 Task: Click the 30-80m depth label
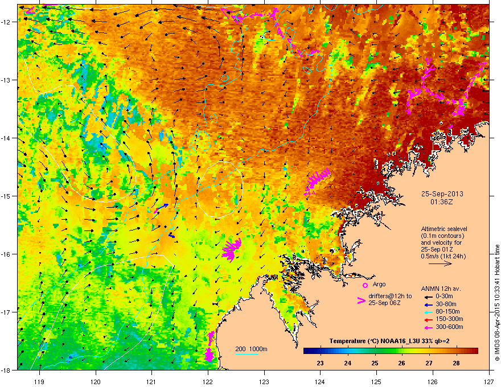point(446,304)
